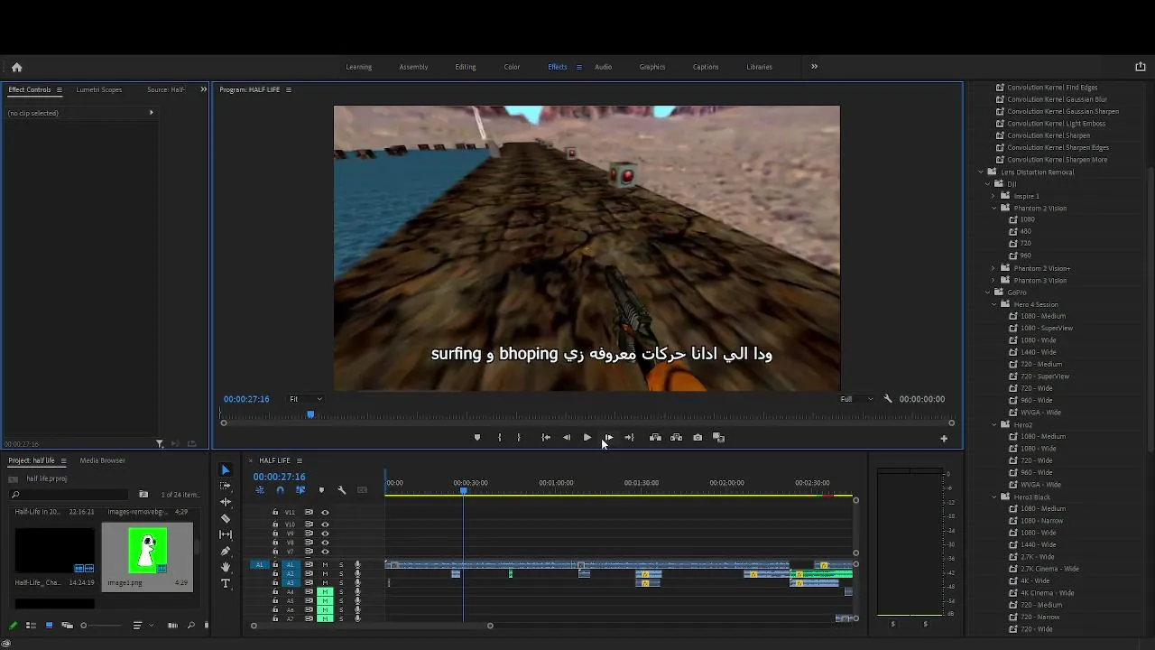Open the Program monitor button editor plus
The image size is (1155, 650).
coord(944,439)
